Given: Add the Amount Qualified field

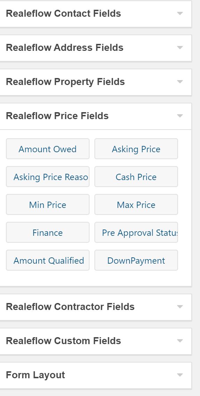Looking at the screenshot, I should 48,260.
